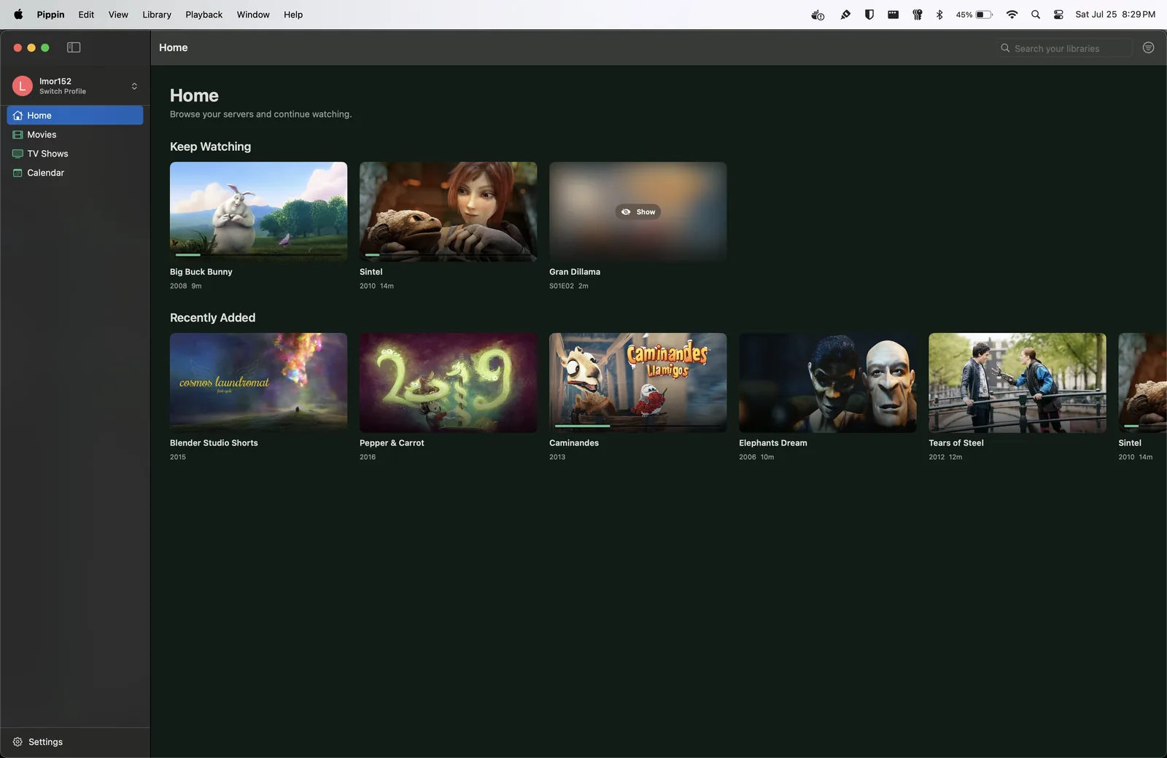Image resolution: width=1167 pixels, height=758 pixels.
Task: Click the battery status indicator
Action: pyautogui.click(x=974, y=15)
